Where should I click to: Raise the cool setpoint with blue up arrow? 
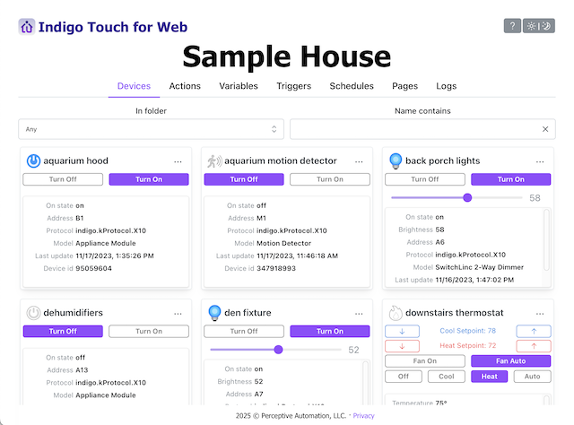coord(534,331)
